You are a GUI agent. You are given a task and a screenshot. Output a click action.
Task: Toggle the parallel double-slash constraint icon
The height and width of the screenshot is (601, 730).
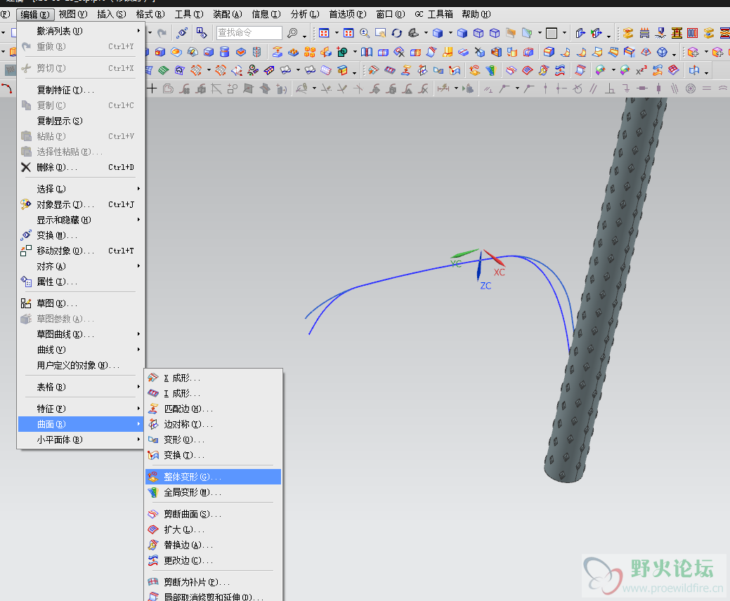593,88
